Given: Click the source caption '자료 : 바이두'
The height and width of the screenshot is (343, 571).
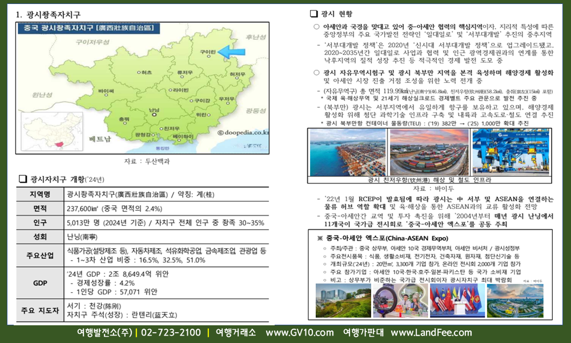Looking at the screenshot, I should tap(433, 189).
